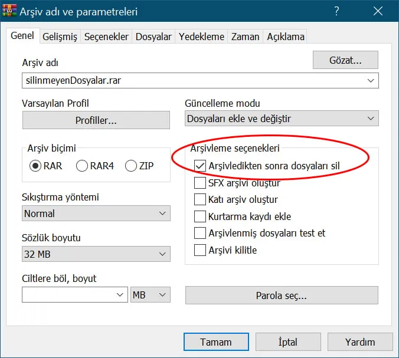This screenshot has height=358, width=399.
Task: Enable SFX arşivi oluştur checkbox
Action: [x=237, y=183]
